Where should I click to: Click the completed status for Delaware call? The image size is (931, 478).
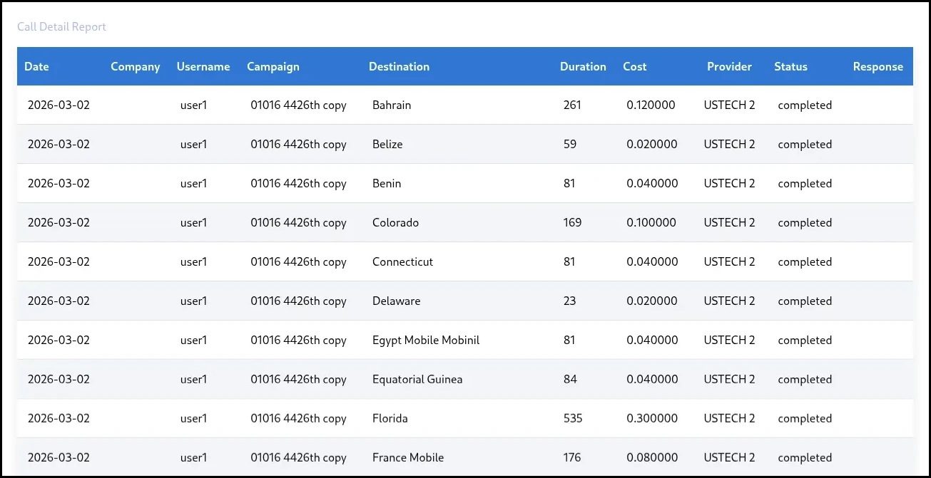click(805, 301)
